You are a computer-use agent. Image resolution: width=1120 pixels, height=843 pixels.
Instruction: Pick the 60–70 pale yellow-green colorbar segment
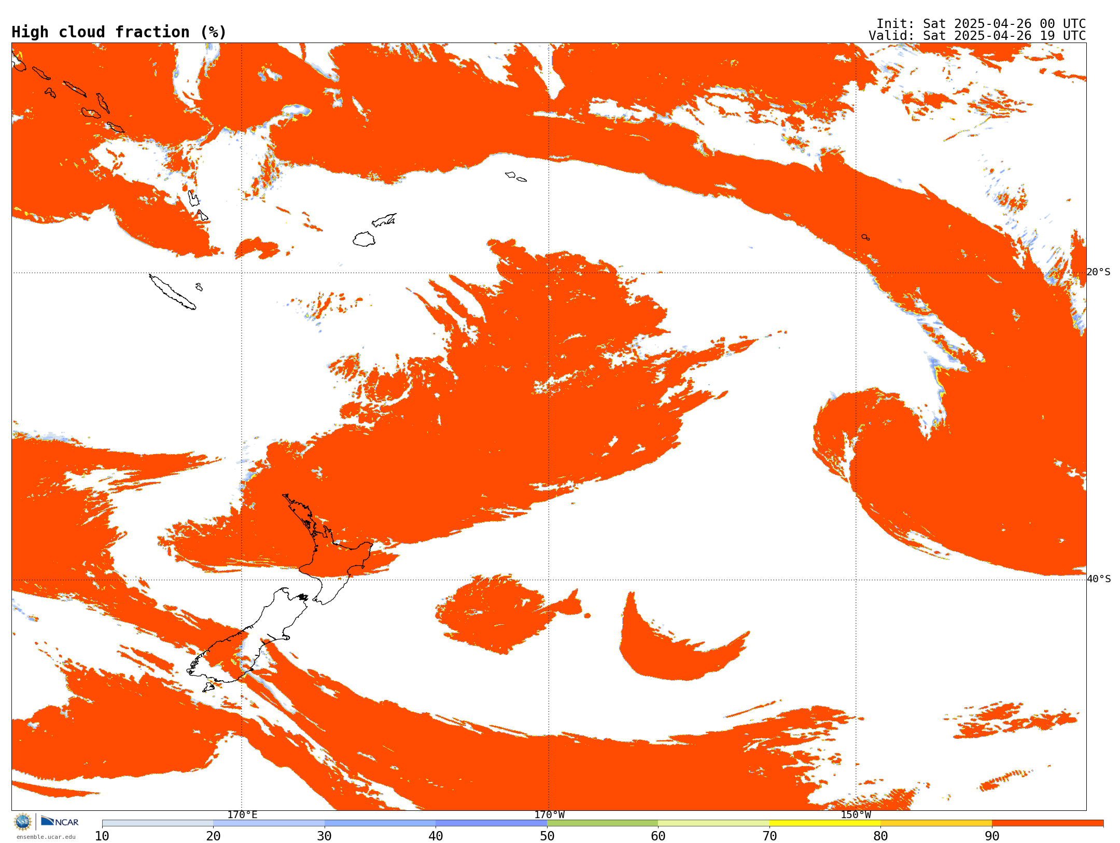(x=714, y=823)
